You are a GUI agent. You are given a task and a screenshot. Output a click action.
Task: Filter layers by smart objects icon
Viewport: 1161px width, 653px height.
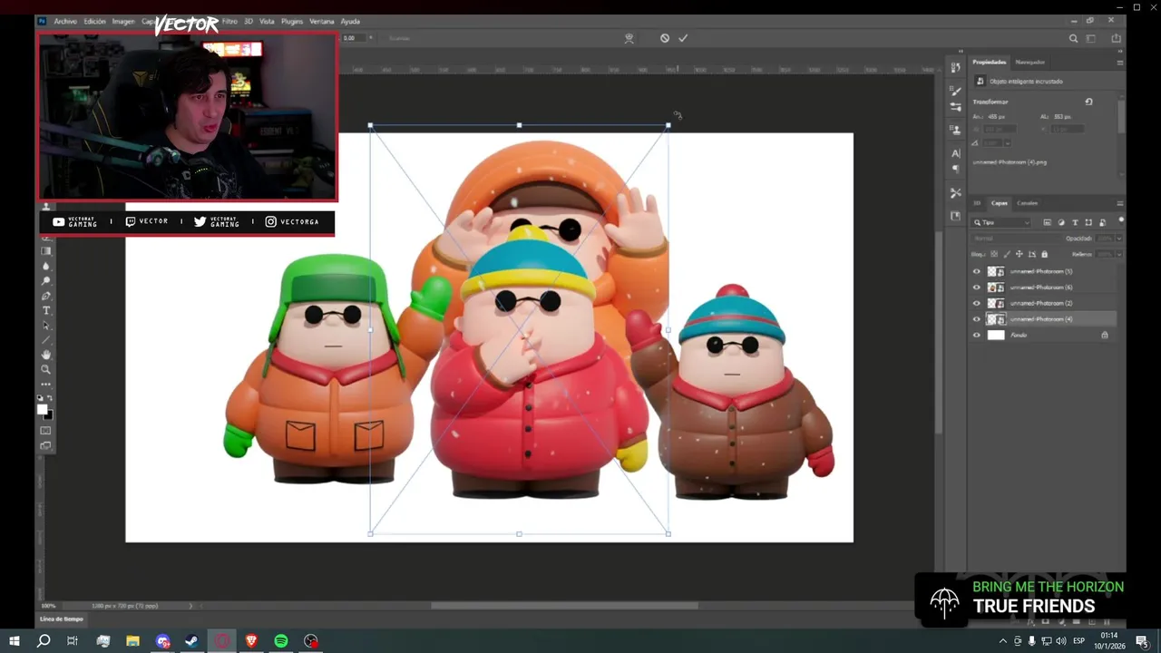(1102, 222)
